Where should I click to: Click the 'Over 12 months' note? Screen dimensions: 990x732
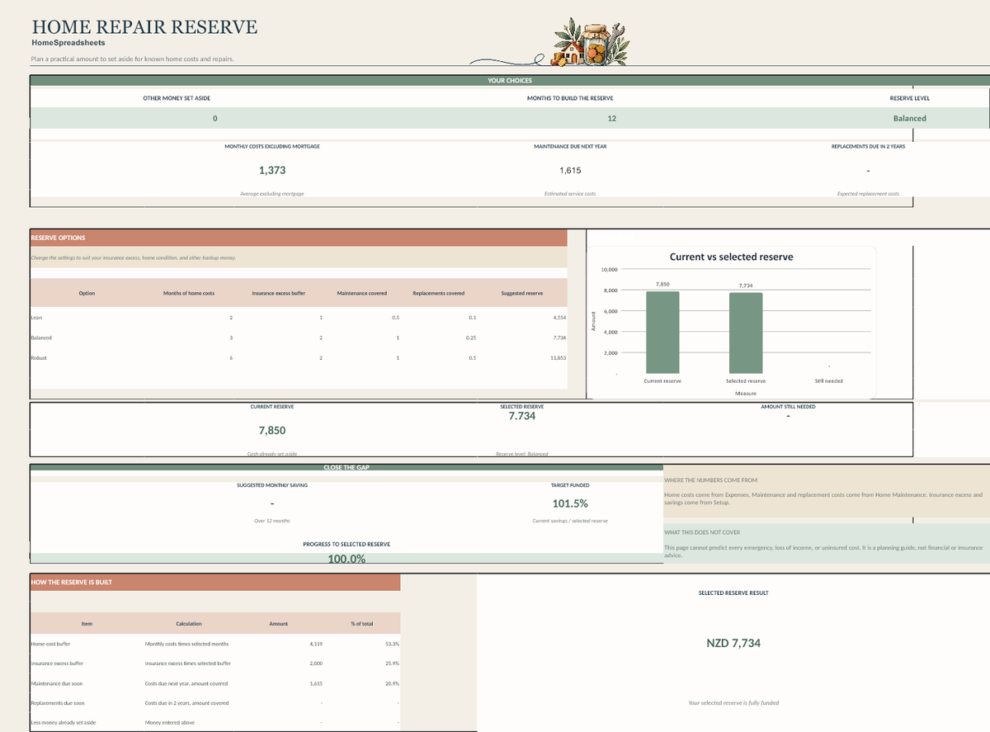(272, 521)
